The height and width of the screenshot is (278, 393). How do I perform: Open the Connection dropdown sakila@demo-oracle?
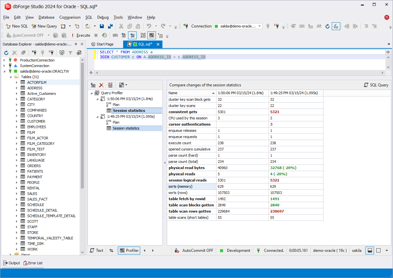[237, 26]
